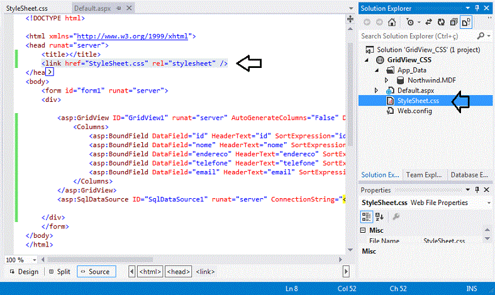Select the <html> tag in the navigator
Image resolution: width=495 pixels, height=295 pixels.
(x=150, y=272)
